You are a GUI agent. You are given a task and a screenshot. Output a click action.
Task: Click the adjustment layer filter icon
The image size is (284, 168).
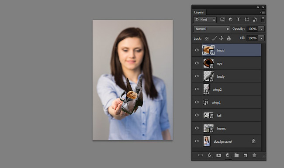(x=231, y=19)
